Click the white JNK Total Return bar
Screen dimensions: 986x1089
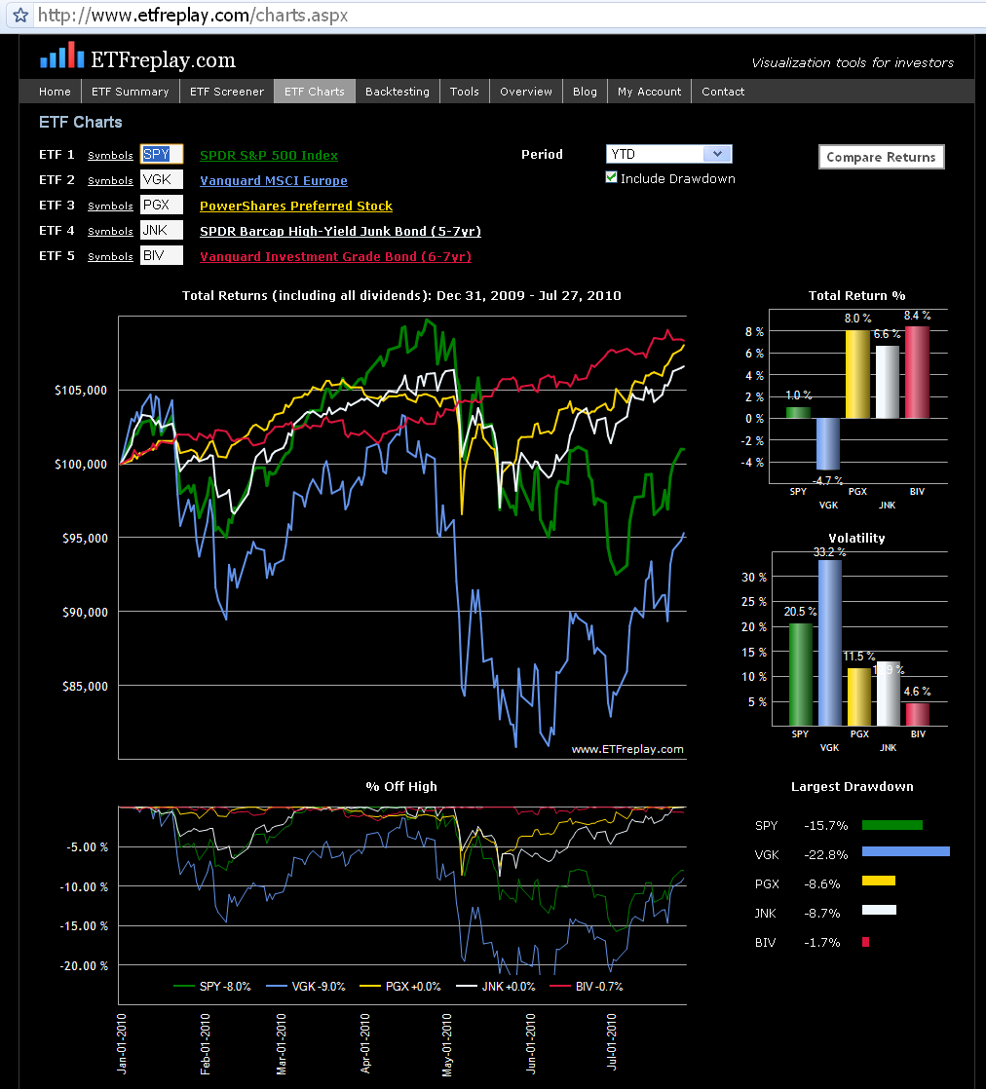[x=888, y=382]
